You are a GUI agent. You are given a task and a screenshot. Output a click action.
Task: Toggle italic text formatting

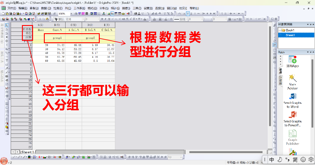106,19
